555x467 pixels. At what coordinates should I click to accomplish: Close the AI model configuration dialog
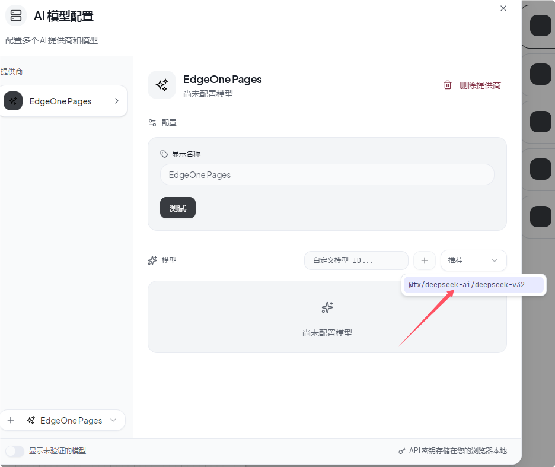(x=503, y=8)
